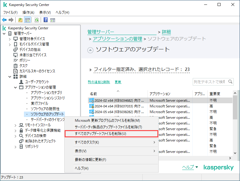The image size is (240, 181).
Task: Click the カスペルスキーのライセンス document icon
Action: click(16, 71)
